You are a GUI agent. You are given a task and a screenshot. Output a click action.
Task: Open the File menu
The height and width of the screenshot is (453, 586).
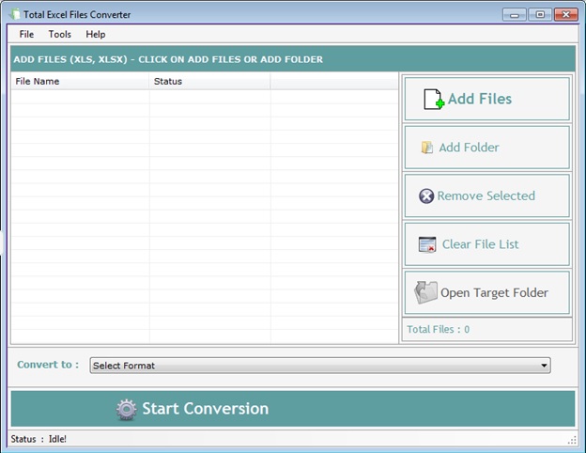tap(26, 34)
